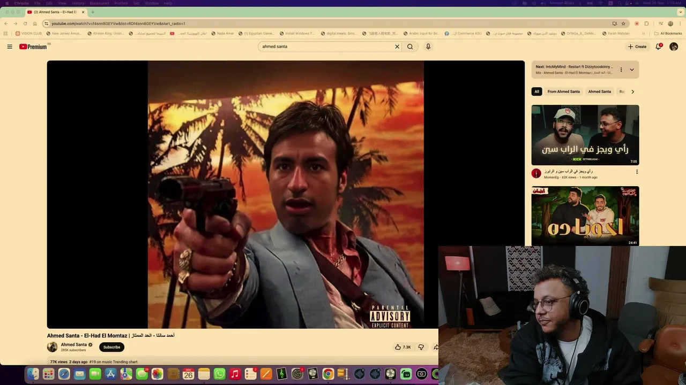
Task: Open a new Chrome tab with plus
Action: coord(93,12)
